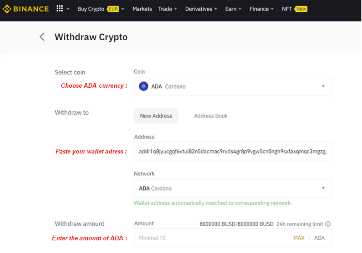Expand the Finance dropdown arrow
The width and height of the screenshot is (362, 253).
click(x=272, y=9)
